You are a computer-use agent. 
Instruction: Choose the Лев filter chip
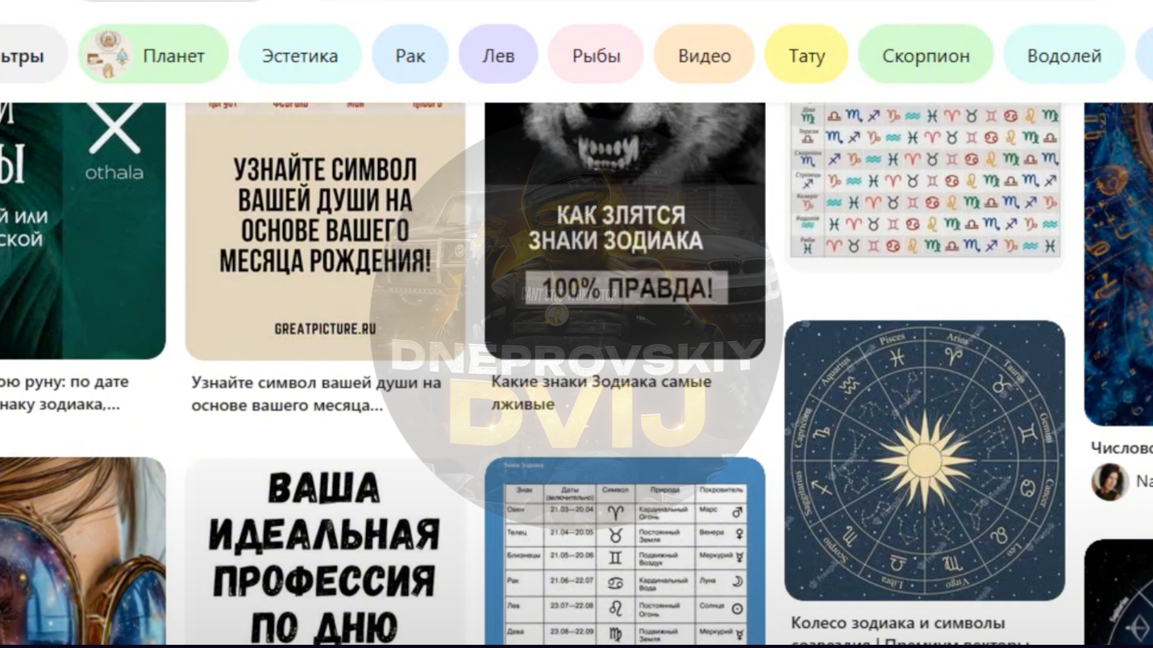(498, 55)
